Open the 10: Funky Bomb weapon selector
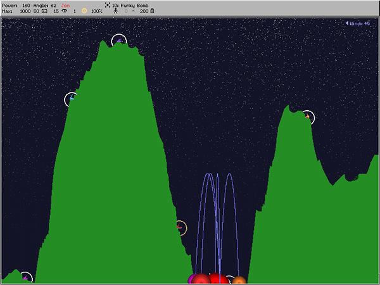 [130, 5]
